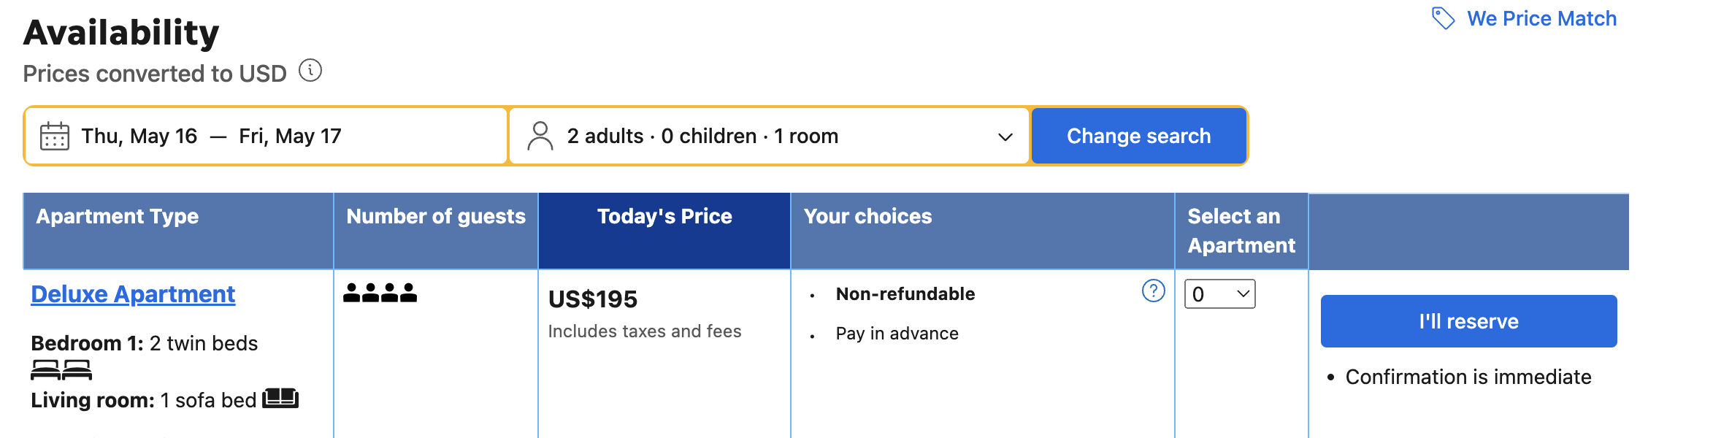Click the Number of guests column header

[x=436, y=216]
